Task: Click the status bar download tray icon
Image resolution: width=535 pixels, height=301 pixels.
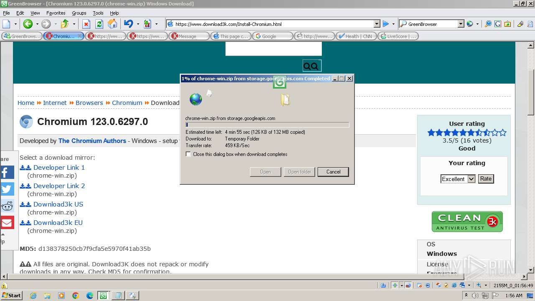Action: tap(383, 285)
